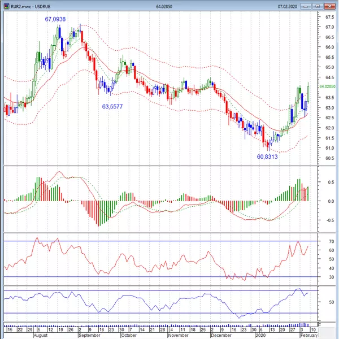The width and height of the screenshot is (339, 339).
Task: Click the date label 6 above 2020
Action: [261, 330]
